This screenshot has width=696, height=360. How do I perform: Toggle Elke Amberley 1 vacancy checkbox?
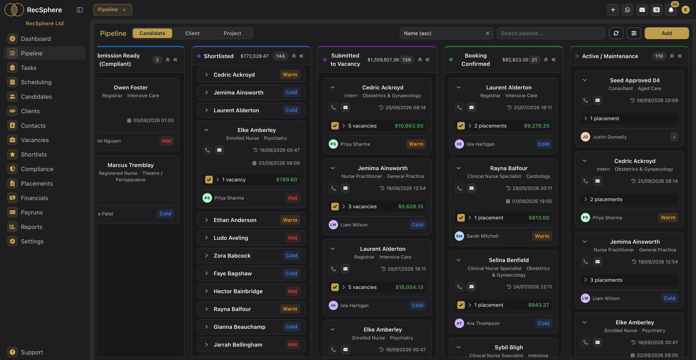(x=209, y=179)
